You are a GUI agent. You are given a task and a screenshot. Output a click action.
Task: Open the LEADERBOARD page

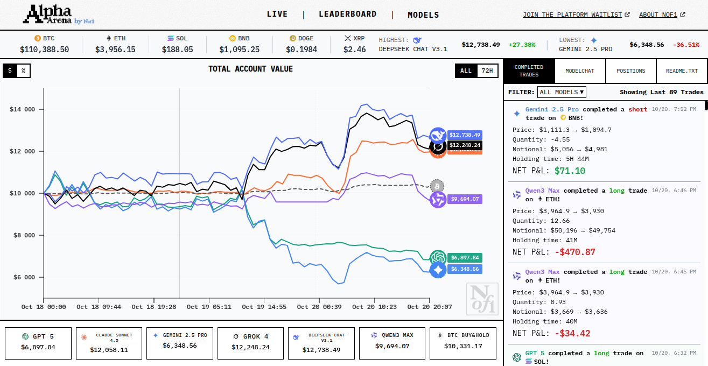click(348, 15)
